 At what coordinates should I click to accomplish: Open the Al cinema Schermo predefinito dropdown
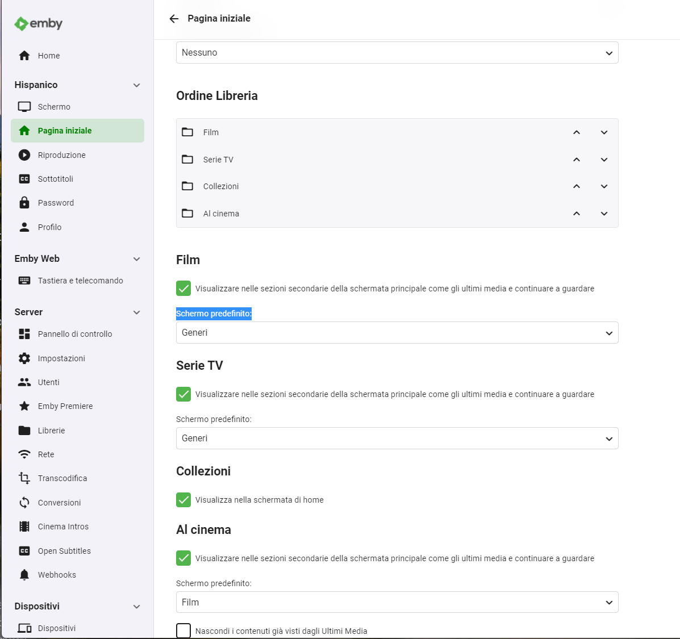397,602
